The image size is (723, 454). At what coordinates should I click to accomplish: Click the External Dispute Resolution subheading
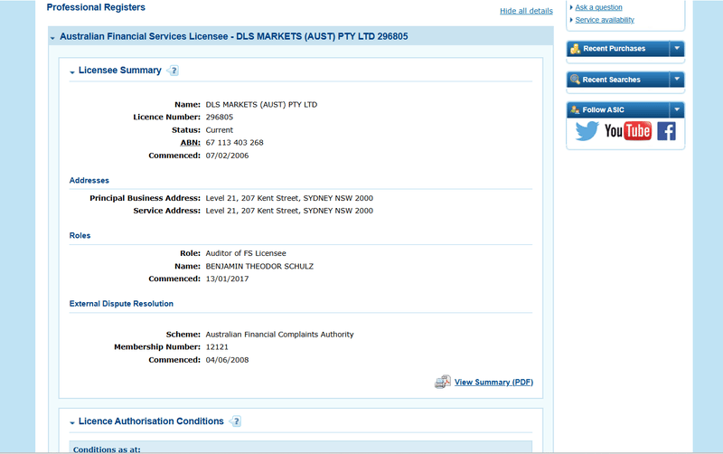[x=121, y=304]
